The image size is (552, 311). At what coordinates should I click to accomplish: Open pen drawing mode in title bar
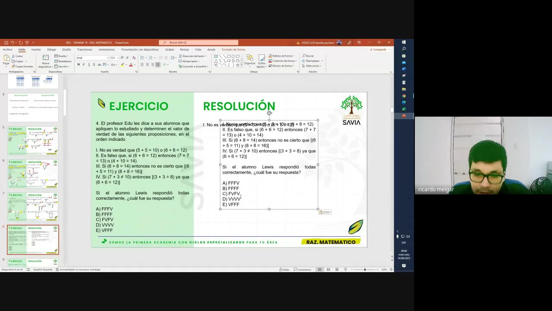click(349, 43)
